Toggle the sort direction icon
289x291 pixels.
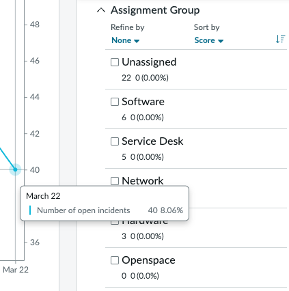point(281,39)
